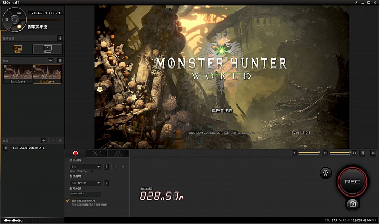Viewport: 379px width, 224px height.
Task: Toggle the microphone icon beside volume slider
Action: [x=294, y=153]
